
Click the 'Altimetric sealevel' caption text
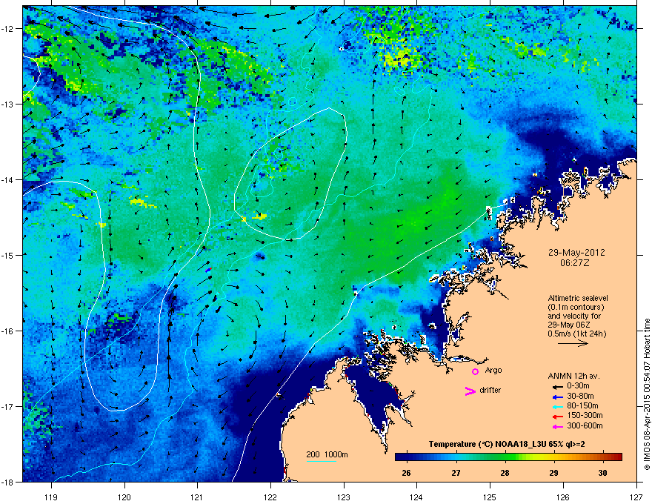(578, 298)
